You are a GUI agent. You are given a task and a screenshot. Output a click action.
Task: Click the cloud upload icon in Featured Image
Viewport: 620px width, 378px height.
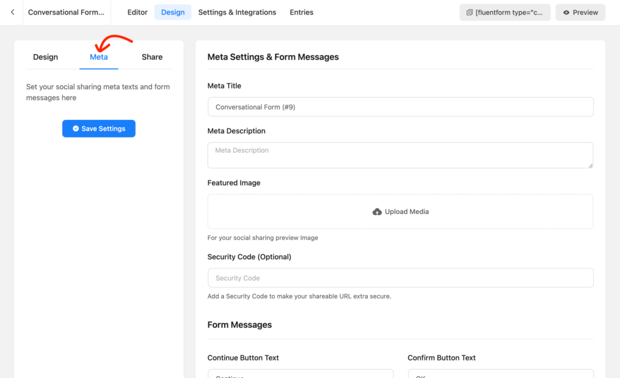point(377,211)
